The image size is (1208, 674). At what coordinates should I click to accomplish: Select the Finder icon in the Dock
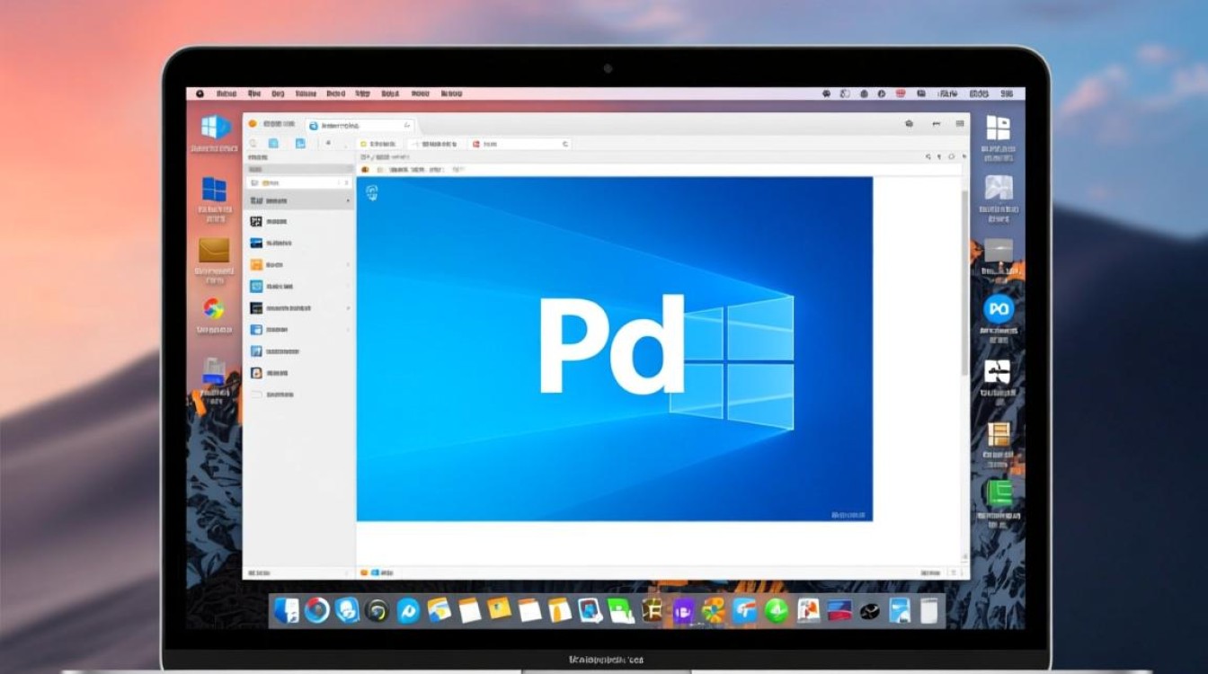[286, 610]
